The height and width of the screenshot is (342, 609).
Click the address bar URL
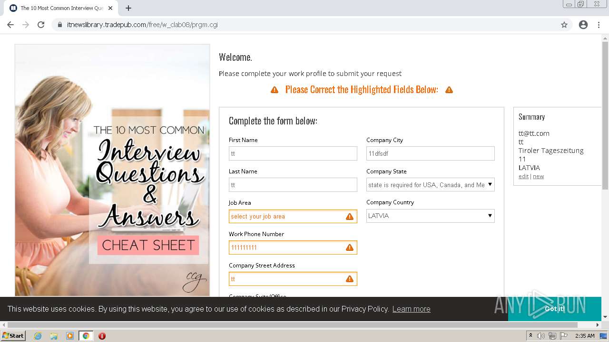pos(142,25)
